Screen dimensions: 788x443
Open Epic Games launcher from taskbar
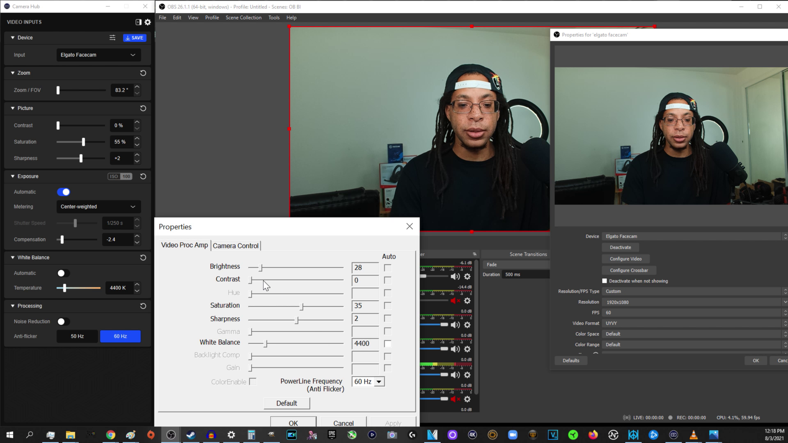(x=332, y=435)
